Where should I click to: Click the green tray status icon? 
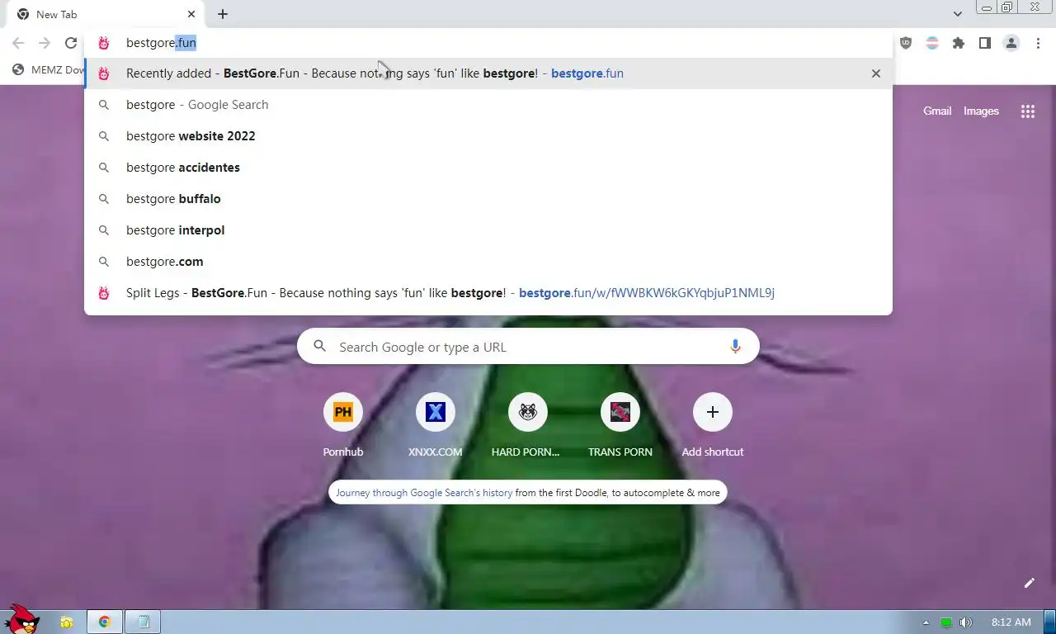946,622
